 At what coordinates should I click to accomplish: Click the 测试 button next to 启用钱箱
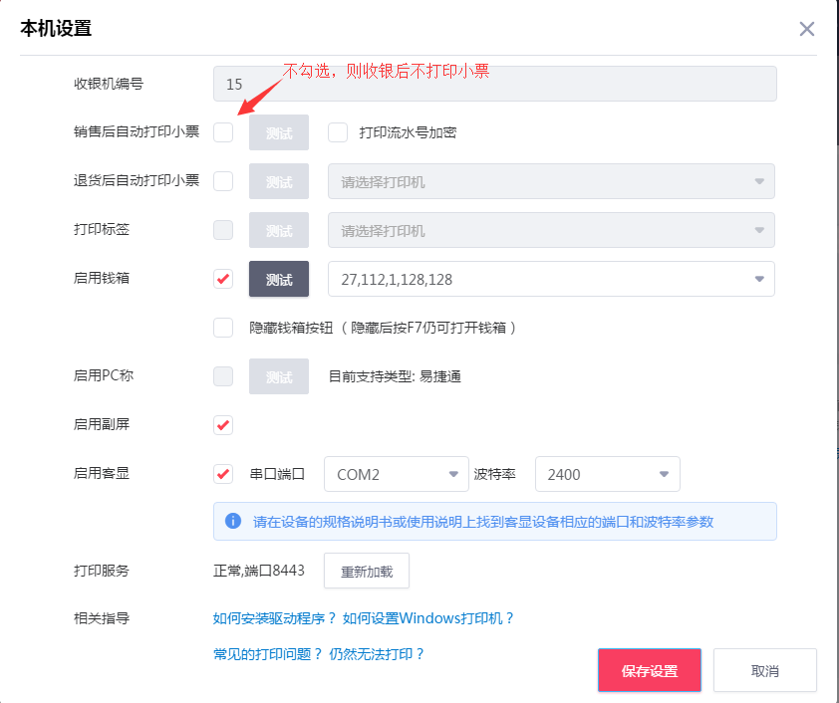pos(278,279)
